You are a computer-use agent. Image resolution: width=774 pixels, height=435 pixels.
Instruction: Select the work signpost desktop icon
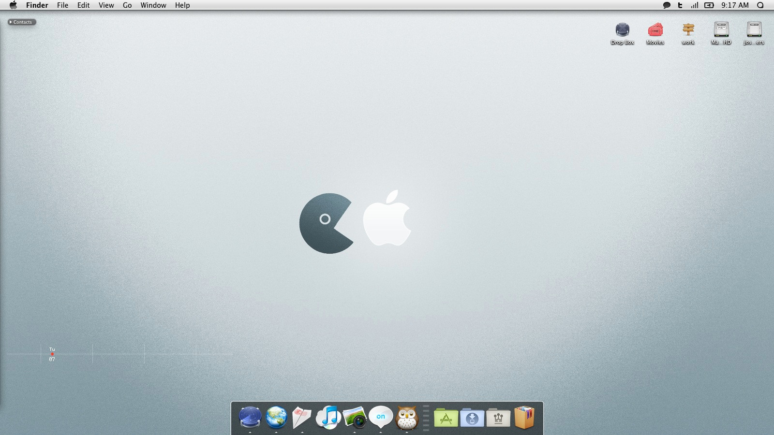688,33
